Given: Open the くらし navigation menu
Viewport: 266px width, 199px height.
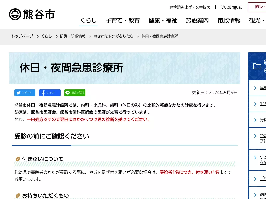Looking at the screenshot, I should click(x=88, y=20).
